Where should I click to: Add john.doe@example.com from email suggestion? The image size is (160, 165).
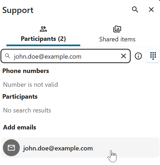58,148
